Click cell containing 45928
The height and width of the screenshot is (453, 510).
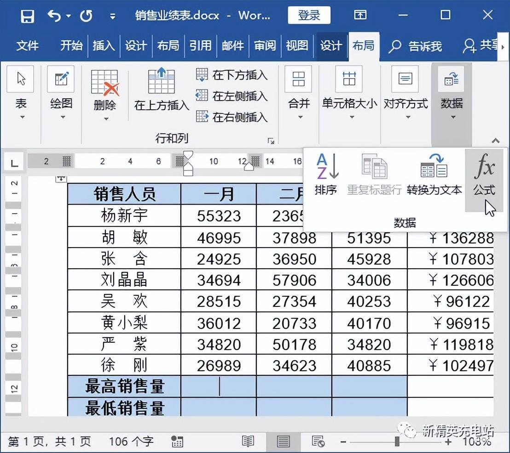coord(369,259)
